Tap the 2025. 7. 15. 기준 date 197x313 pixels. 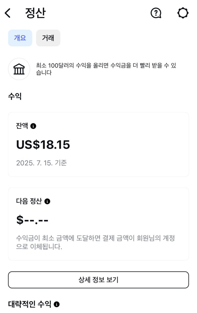[41, 163]
